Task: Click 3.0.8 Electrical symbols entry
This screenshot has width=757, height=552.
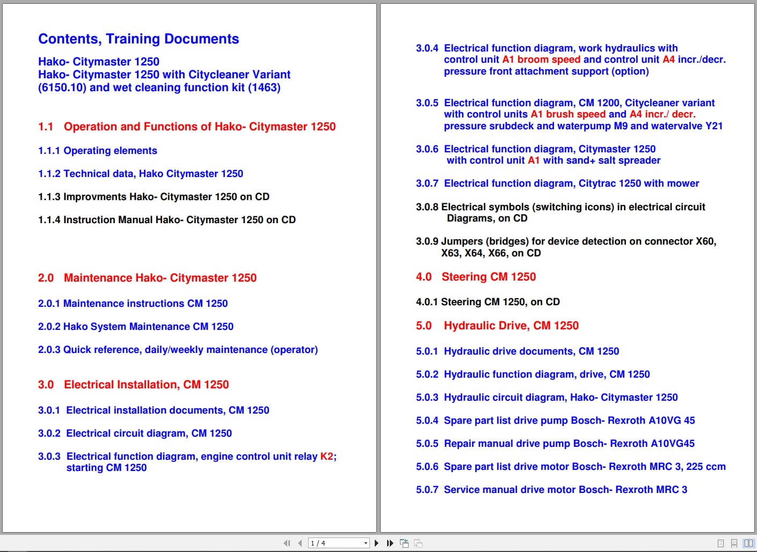Action: [561, 212]
